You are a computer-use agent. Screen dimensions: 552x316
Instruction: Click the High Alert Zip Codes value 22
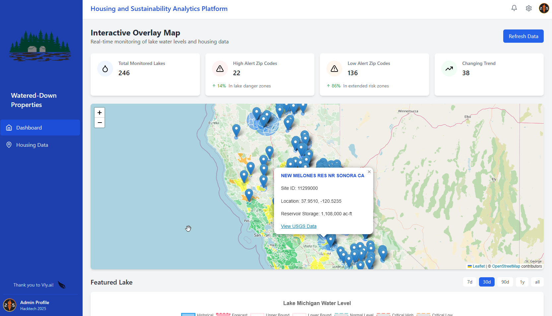pos(237,73)
